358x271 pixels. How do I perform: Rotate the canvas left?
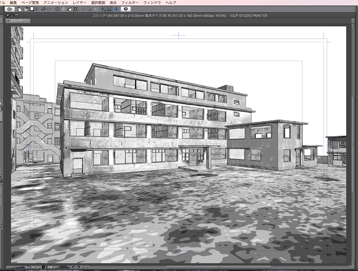click(x=73, y=267)
